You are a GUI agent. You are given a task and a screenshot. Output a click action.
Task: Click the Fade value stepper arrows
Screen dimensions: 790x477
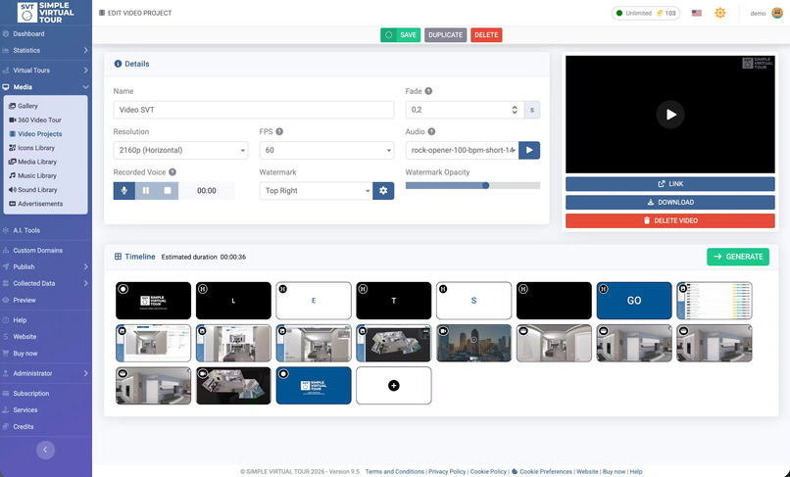pos(515,110)
